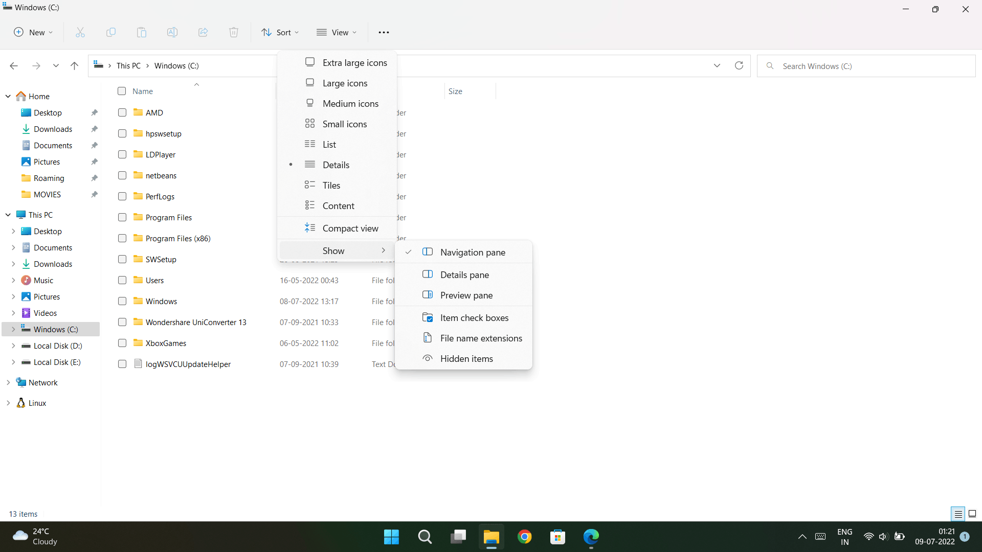This screenshot has height=552, width=982.
Task: Expand Local Disk (D:) tree node
Action: [x=13, y=346]
